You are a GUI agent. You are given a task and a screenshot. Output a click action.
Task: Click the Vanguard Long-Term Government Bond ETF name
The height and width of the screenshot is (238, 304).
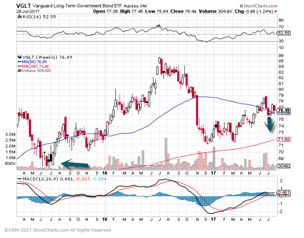(x=77, y=6)
